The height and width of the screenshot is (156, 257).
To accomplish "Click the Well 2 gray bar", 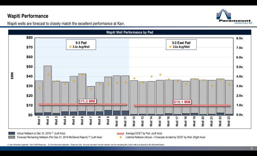I will (x=48, y=89).
